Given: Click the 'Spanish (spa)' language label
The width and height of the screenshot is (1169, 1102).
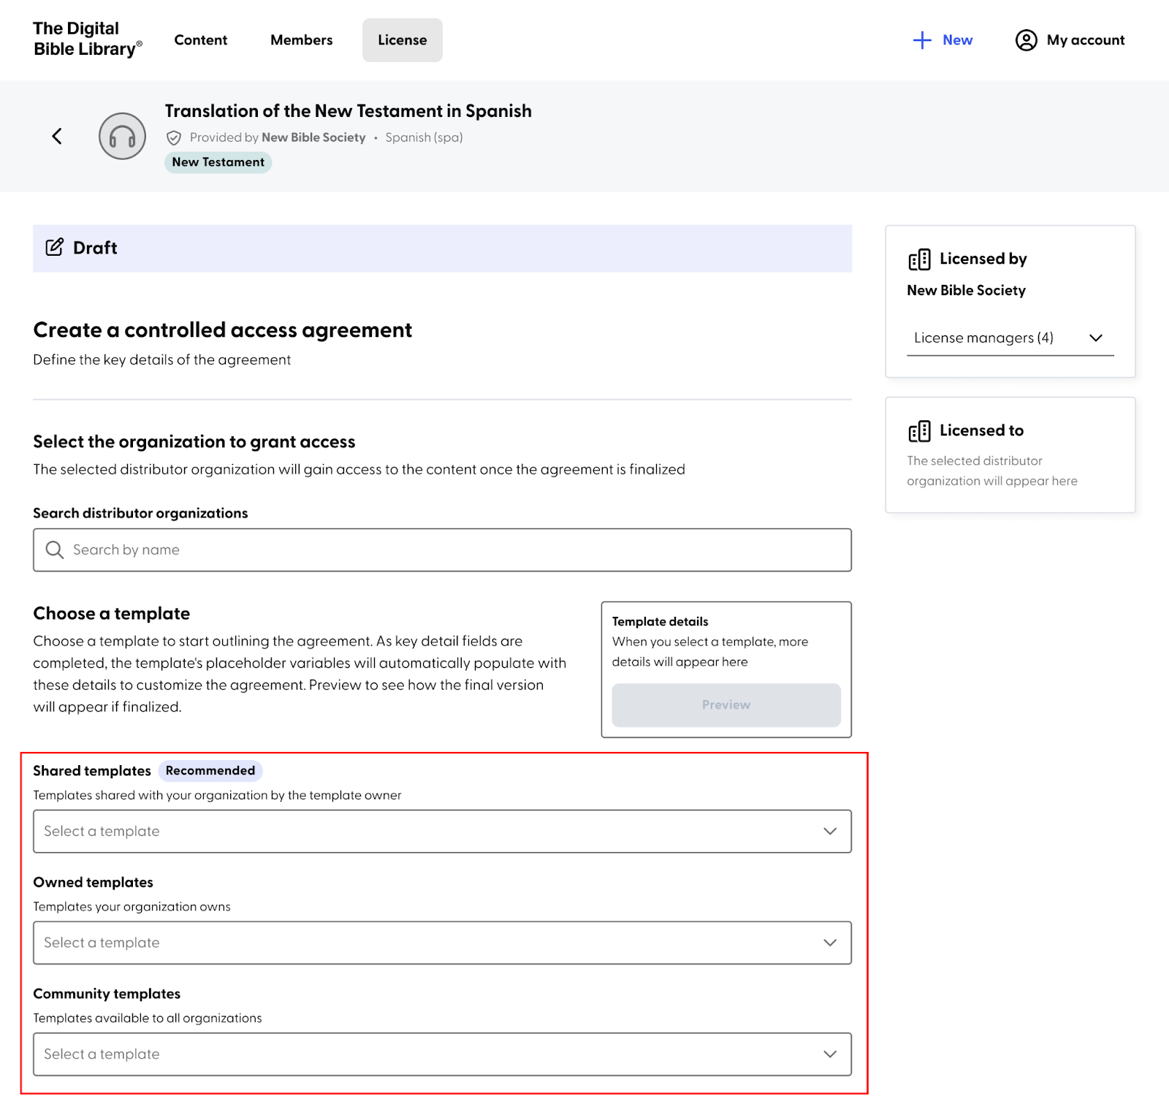Looking at the screenshot, I should click(x=424, y=137).
